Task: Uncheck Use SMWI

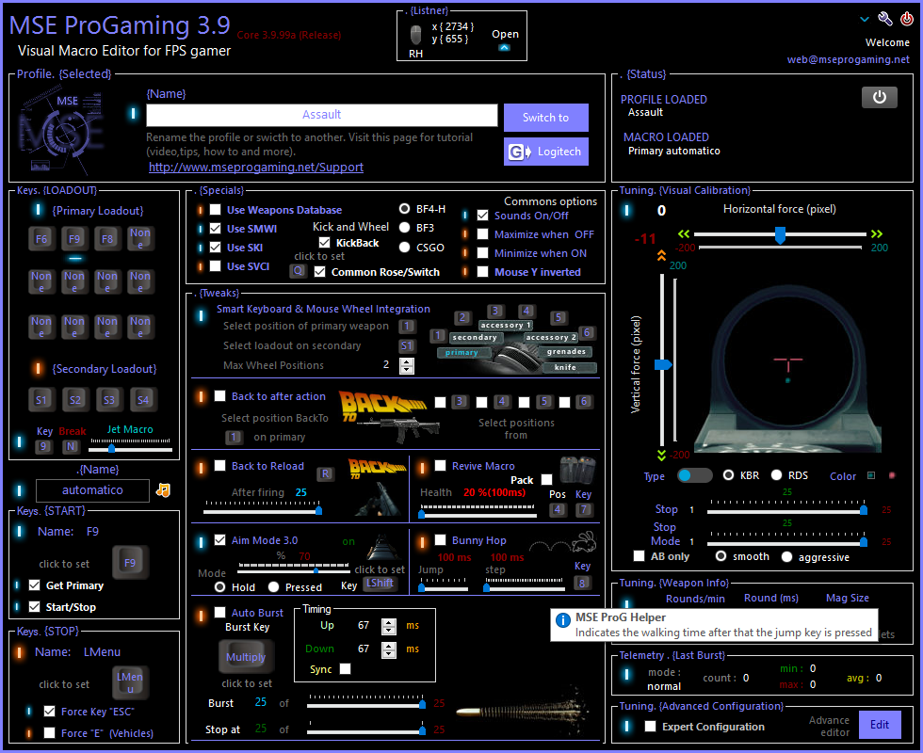Action: click(x=216, y=229)
